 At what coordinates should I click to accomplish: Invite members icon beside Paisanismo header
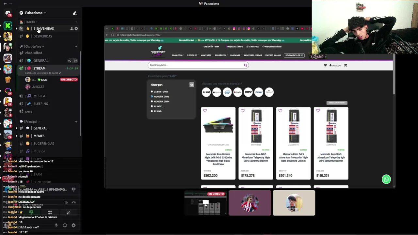(x=75, y=13)
